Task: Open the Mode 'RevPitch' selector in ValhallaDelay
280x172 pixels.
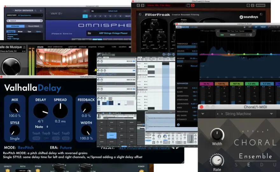Action: (26, 148)
